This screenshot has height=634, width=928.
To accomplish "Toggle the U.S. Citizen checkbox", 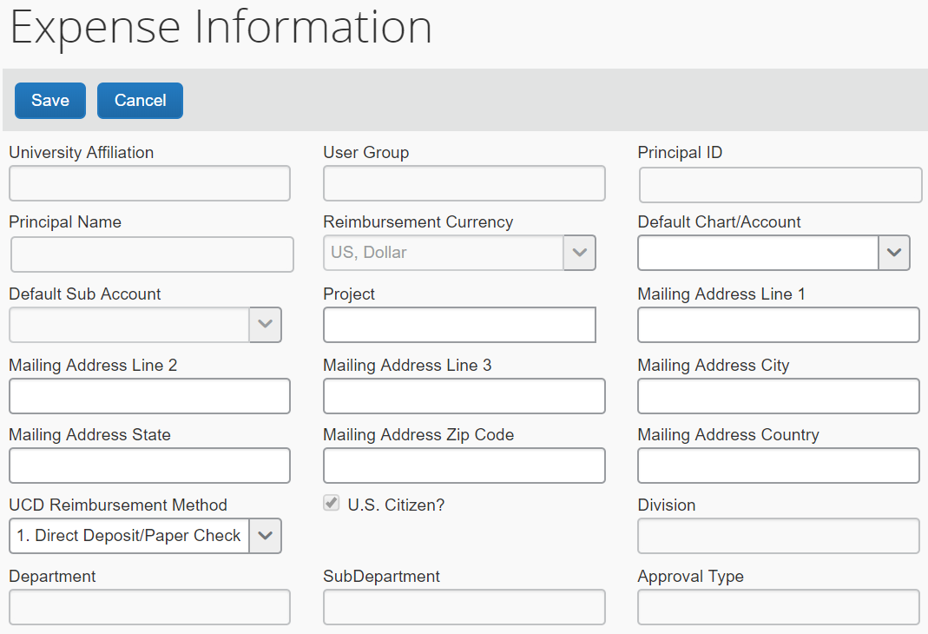I will (x=332, y=503).
